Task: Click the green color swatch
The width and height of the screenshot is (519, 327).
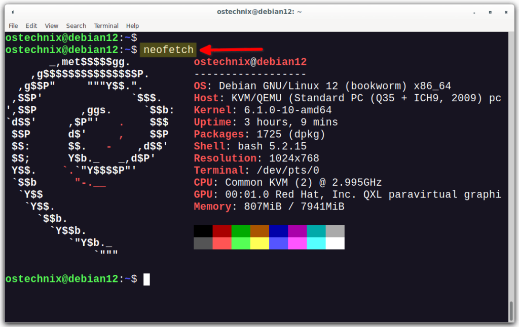Action: point(240,230)
